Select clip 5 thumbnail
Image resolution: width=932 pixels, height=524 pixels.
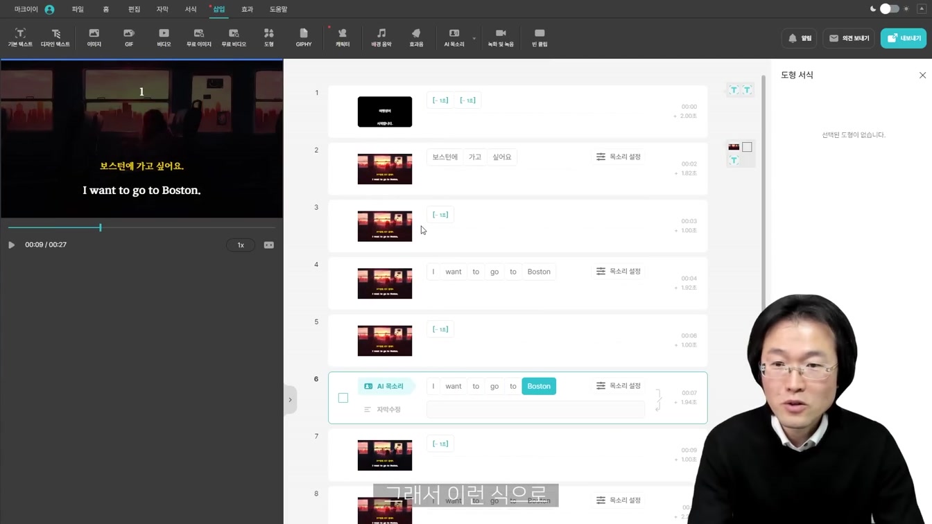[385, 341]
